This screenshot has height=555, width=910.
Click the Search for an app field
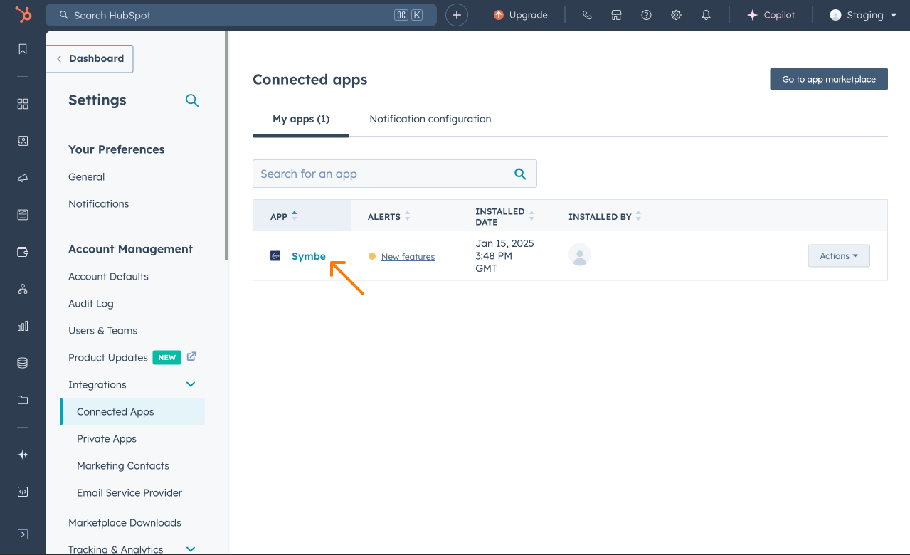point(395,174)
